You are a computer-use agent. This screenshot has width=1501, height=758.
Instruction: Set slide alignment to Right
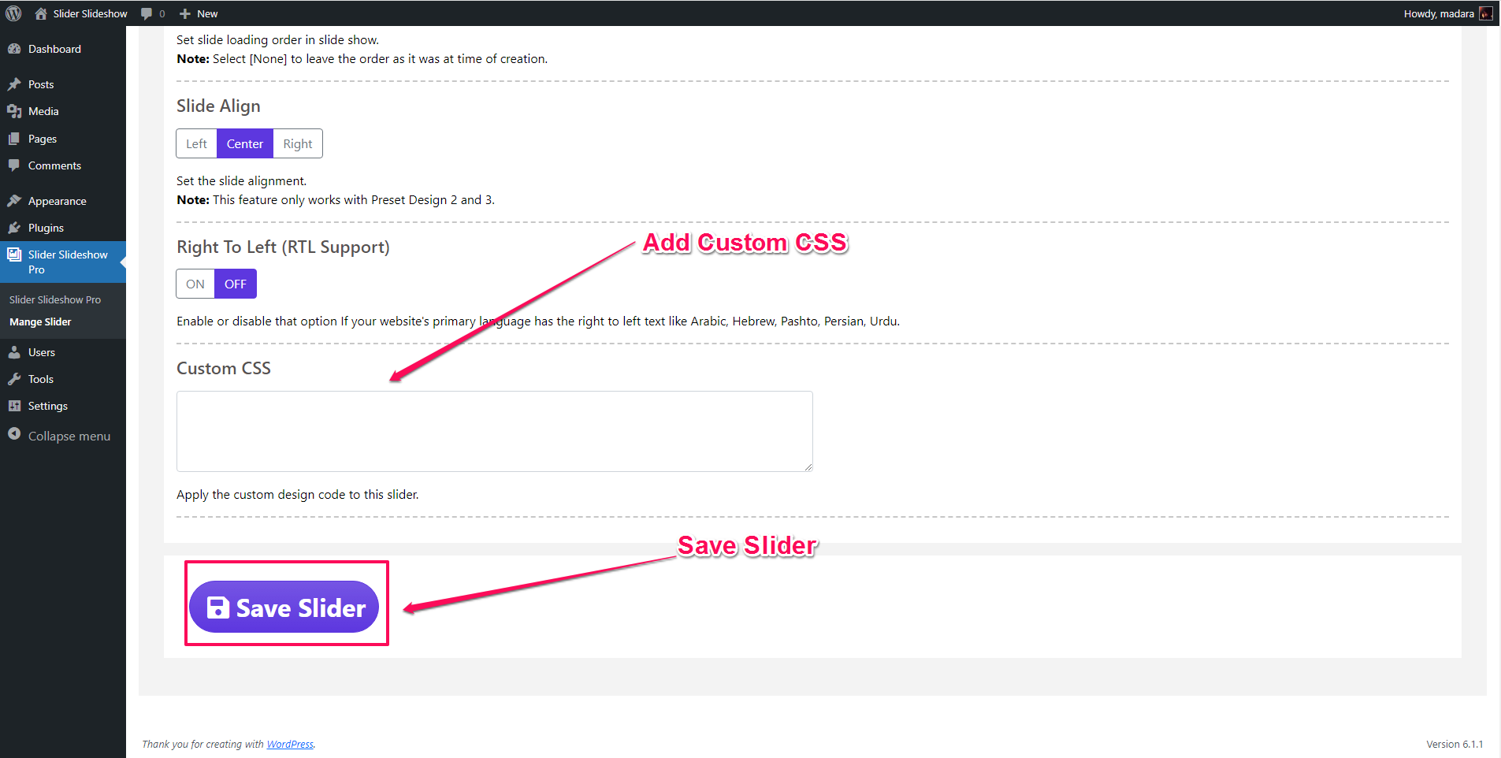pos(298,143)
